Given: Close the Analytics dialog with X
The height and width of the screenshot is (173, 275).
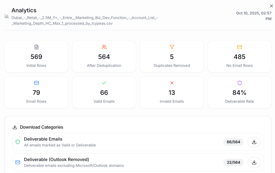Looking at the screenshot, I should [271, 6].
